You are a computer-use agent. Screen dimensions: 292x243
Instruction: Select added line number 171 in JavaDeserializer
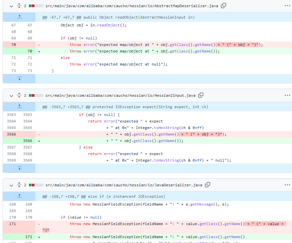click(29, 237)
